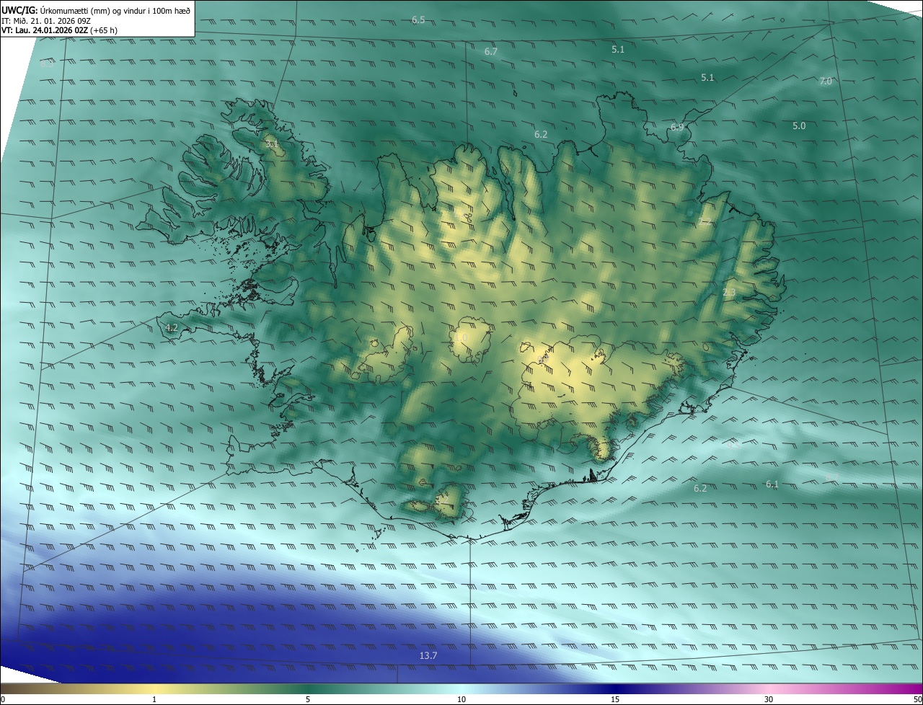
Task: Click the 0 tick label on the colour scale
Action: [x=3, y=700]
